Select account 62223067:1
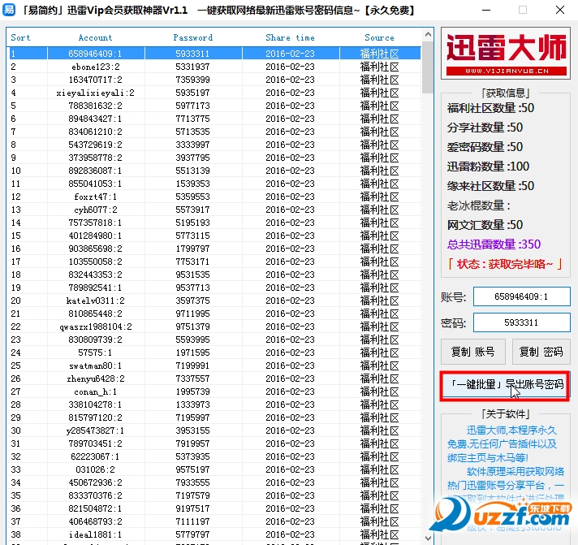The height and width of the screenshot is (545, 578). pyautogui.click(x=95, y=456)
